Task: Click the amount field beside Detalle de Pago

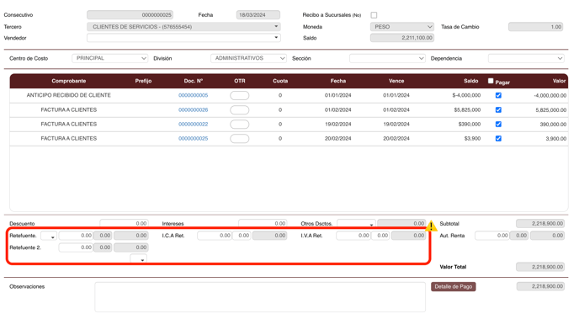Action: [540, 286]
